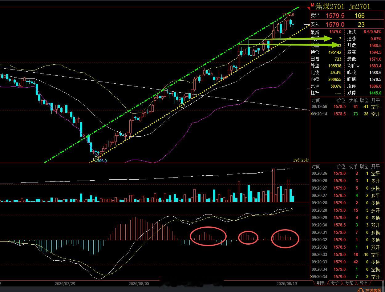This screenshot has width=385, height=292.
Task: Switch to the 明细 tab
Action: click(321, 283)
